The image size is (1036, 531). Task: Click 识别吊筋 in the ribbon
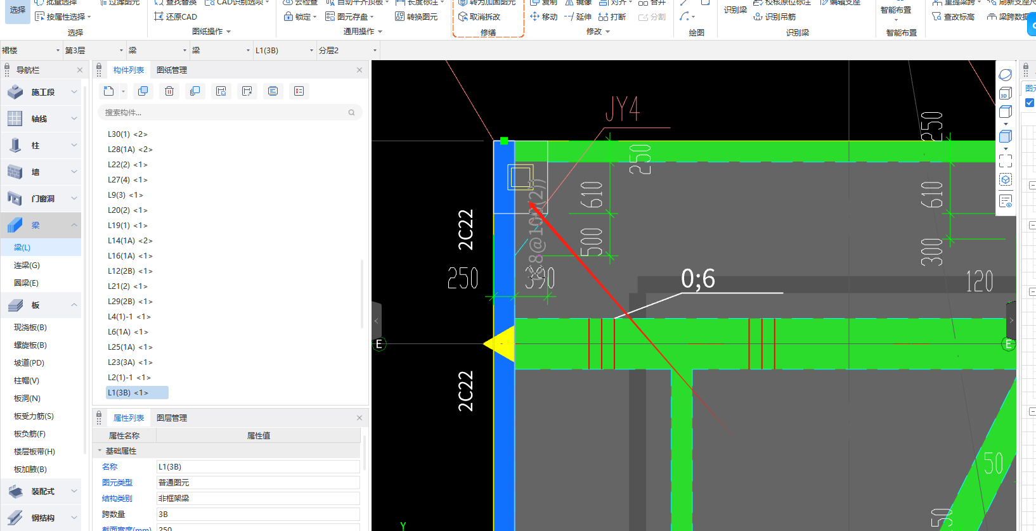(774, 16)
